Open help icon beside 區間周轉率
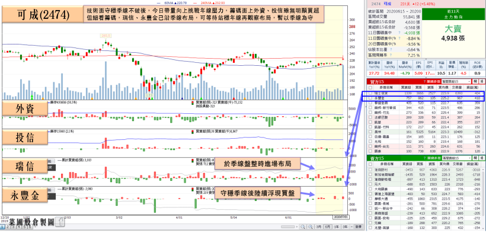The image size is (486, 233). click(391, 55)
